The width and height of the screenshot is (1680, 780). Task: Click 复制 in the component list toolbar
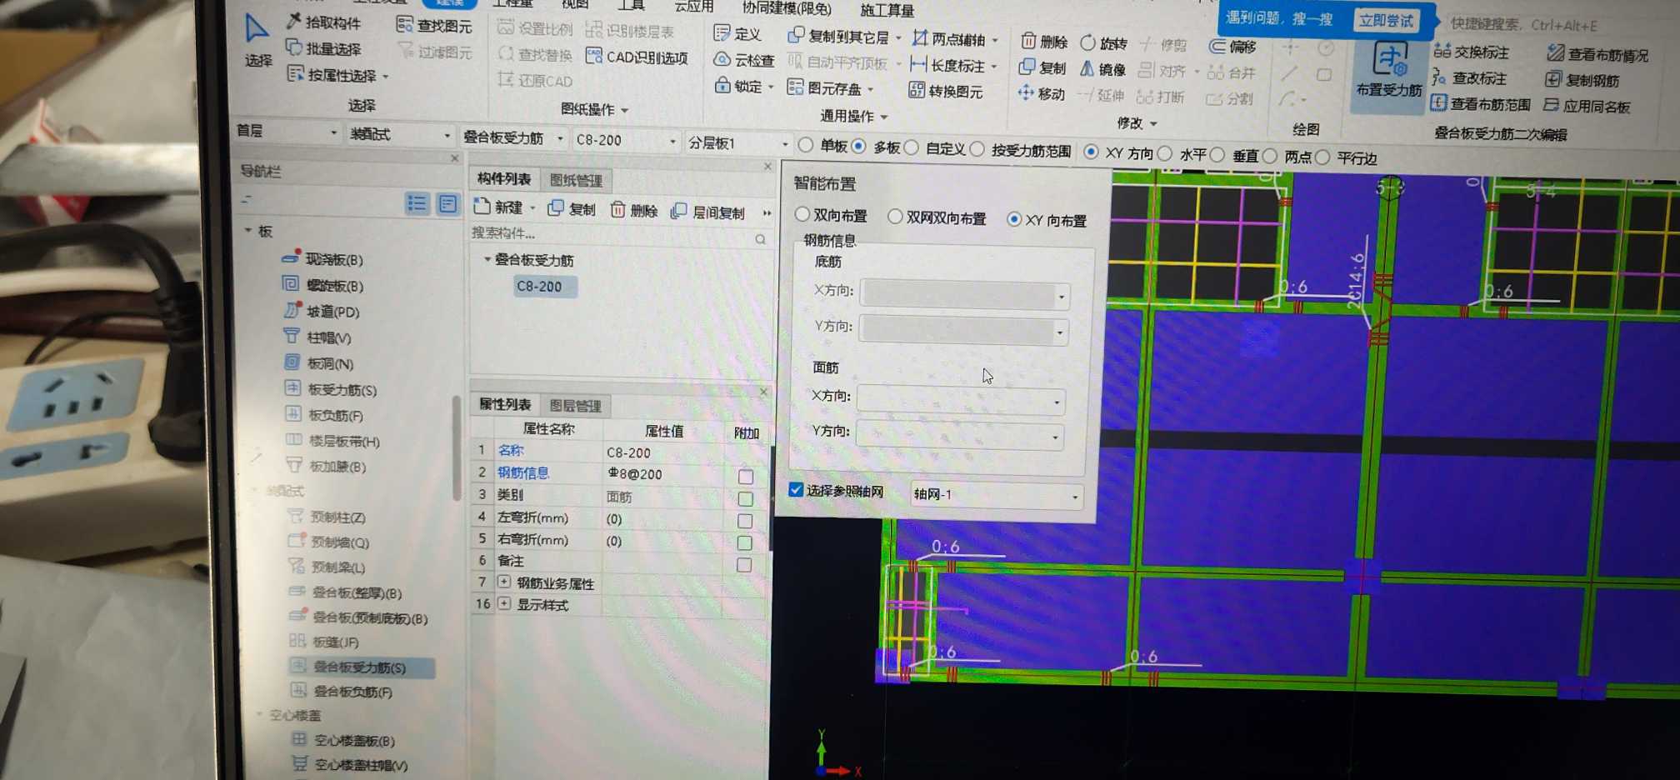(x=572, y=208)
